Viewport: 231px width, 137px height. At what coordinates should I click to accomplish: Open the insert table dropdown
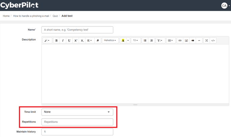click(x=171, y=41)
